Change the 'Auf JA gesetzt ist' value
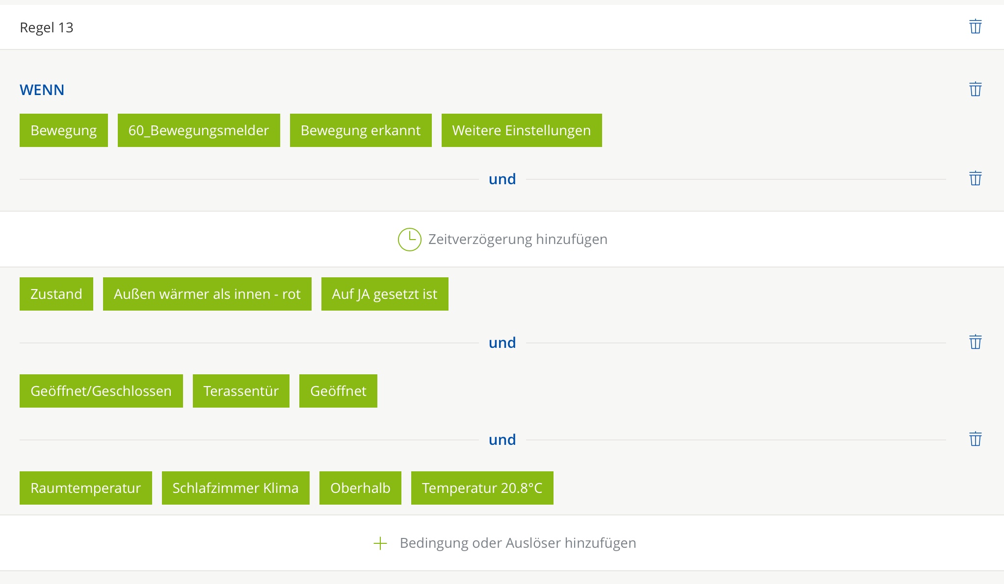The width and height of the screenshot is (1004, 584). click(x=385, y=294)
